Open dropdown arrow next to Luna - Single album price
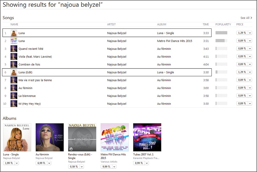The height and width of the screenshot is (172, 257). pyautogui.click(x=17, y=163)
